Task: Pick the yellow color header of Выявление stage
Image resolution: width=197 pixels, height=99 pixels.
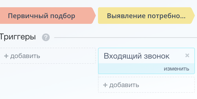Action: pos(146,16)
